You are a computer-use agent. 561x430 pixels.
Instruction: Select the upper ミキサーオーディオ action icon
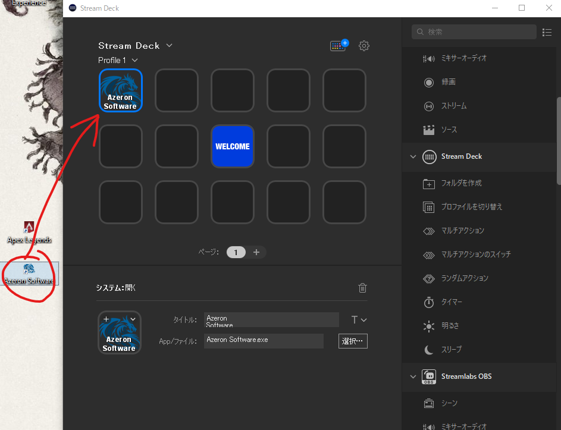pos(428,58)
